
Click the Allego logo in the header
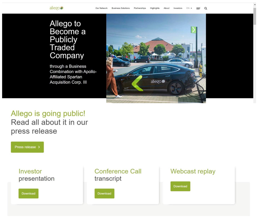56,8
